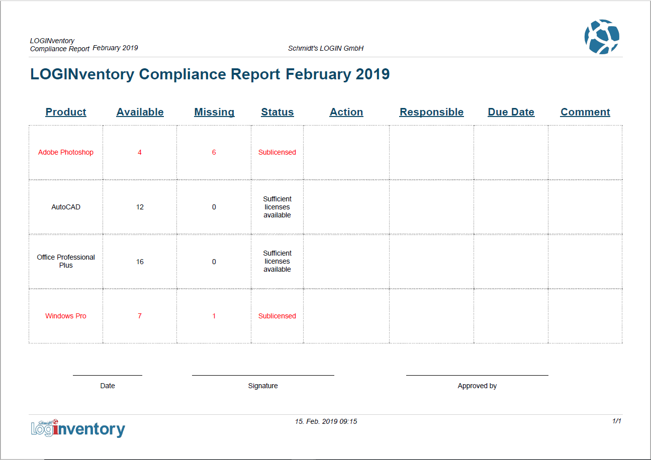
Task: Click the Approved by signature line
Action: [x=477, y=375]
